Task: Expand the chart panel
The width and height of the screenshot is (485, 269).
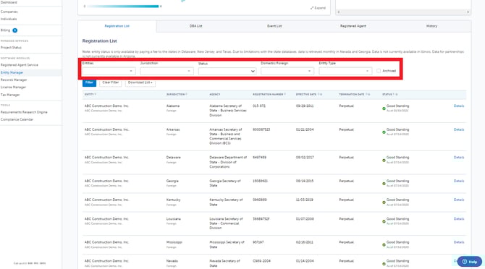Action: pos(318,8)
